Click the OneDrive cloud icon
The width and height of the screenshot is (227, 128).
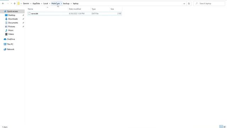point(5,39)
